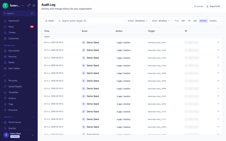
Task: Expand the log row for message:msg_oPb3
Action: click(x=218, y=96)
